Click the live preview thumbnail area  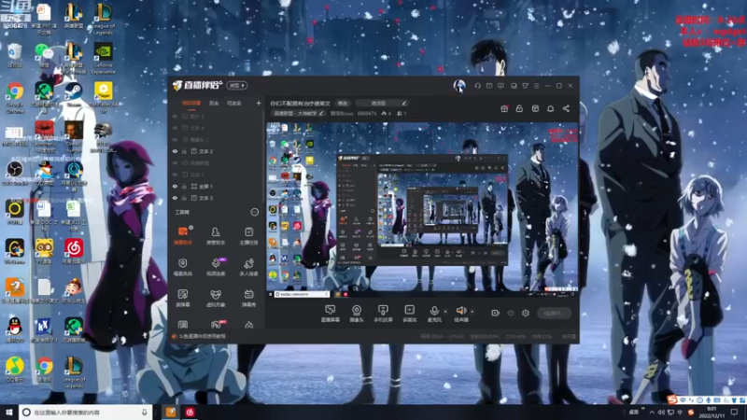(422, 209)
